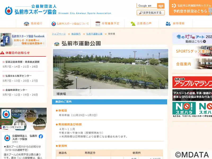Click the 5月7日・14日・21日・28日 dates text

point(20,67)
